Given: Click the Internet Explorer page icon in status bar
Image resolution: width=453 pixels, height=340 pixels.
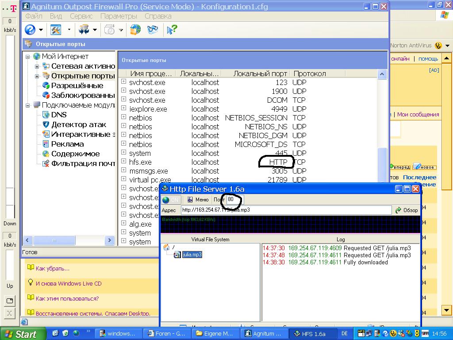Looking at the screenshot, I should tap(25, 321).
